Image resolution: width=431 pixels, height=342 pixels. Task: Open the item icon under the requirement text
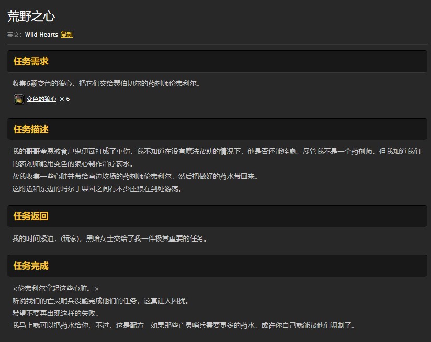19,99
